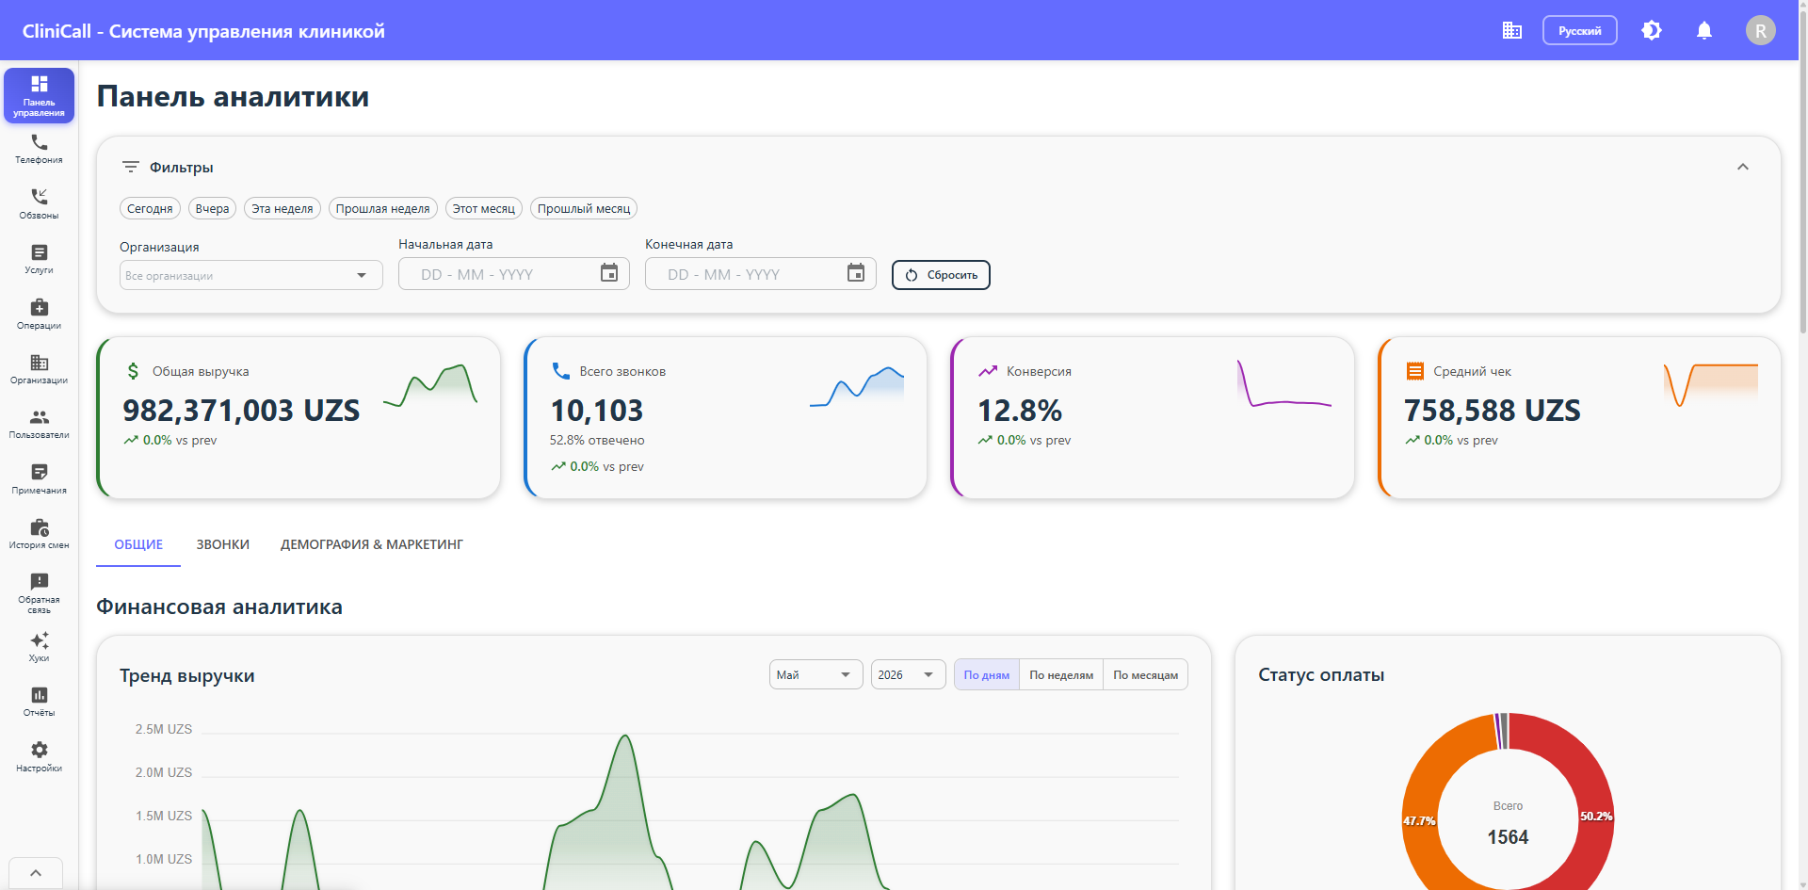Open Телефония in the sidebar

[39, 149]
